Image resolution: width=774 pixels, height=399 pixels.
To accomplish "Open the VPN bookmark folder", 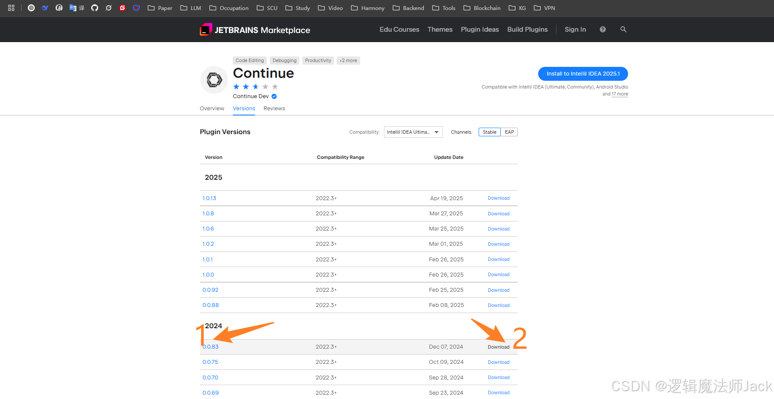I will click(x=544, y=8).
